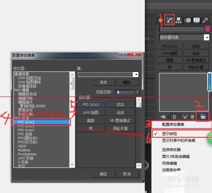
Task: Click the 挤出 button in command panel
Action: pyautogui.click(x=196, y=46)
